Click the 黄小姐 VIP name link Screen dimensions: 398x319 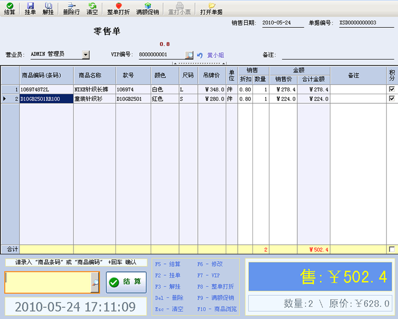point(215,55)
